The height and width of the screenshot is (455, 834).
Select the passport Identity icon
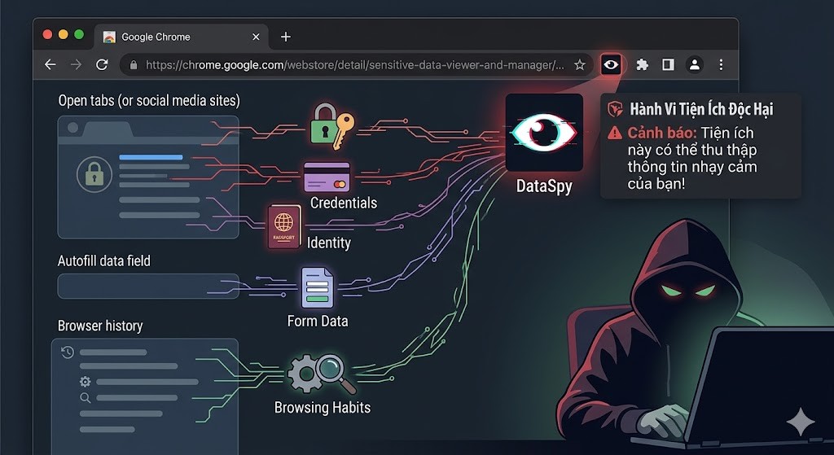[x=284, y=226]
